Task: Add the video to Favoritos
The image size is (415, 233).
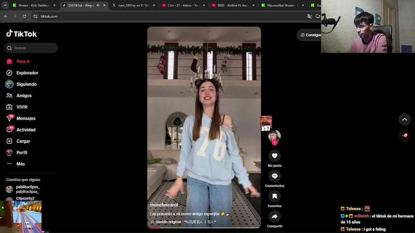Action: click(x=275, y=196)
